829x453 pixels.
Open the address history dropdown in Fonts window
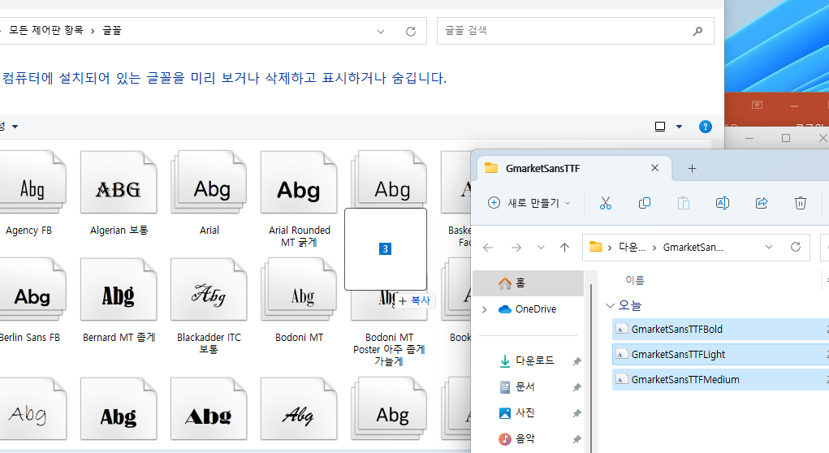pos(381,31)
